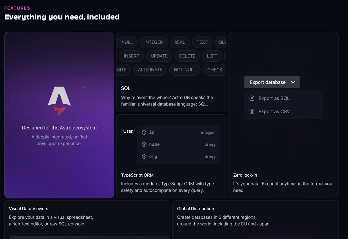The height and width of the screenshot is (239, 348).
Task: Click the Astro rocket logo
Action: (x=59, y=101)
